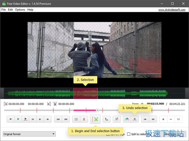Click the left handle of the waveform
The image size is (189, 141).
(2, 93)
